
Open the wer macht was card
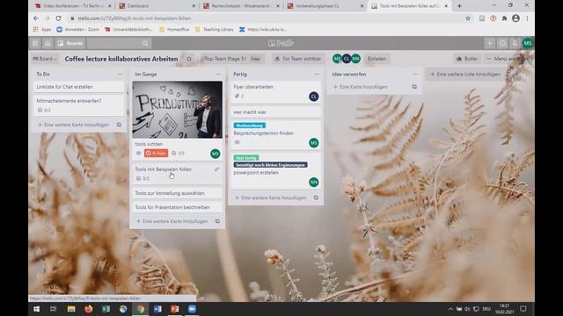coord(275,112)
